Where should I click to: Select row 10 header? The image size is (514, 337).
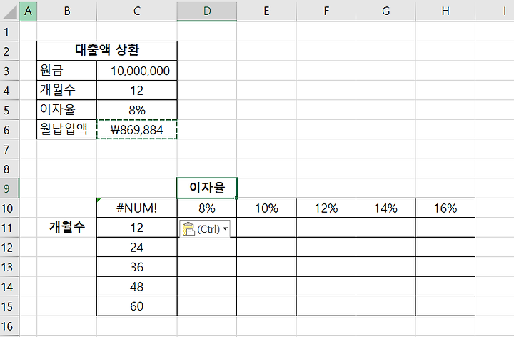click(9, 208)
